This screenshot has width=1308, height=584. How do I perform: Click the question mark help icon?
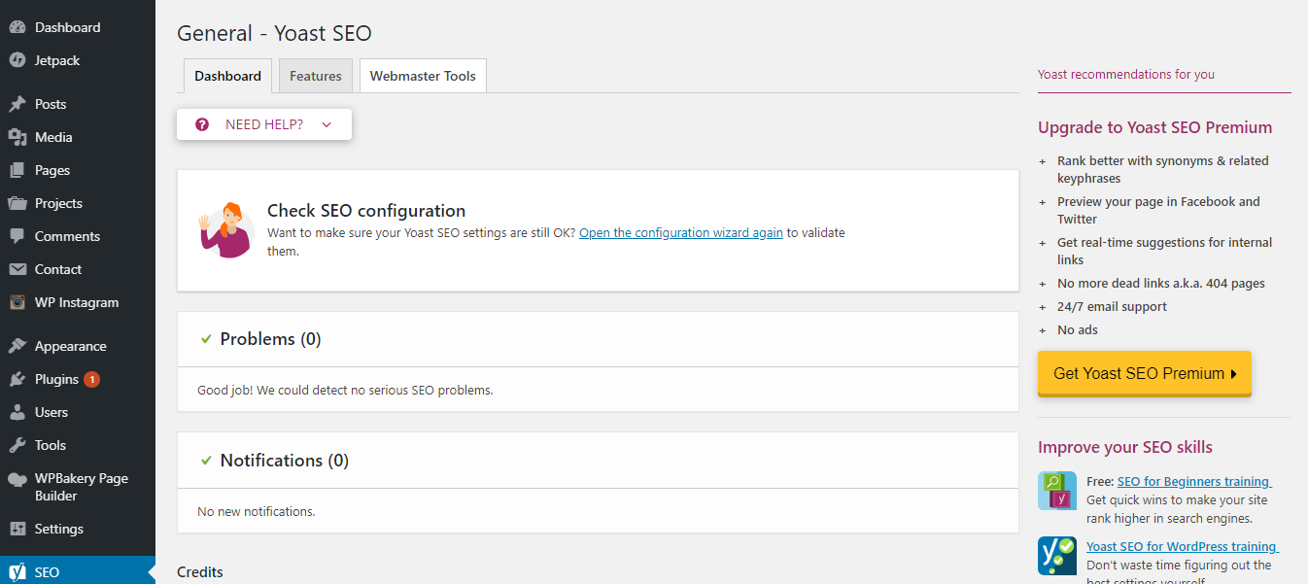pos(202,124)
